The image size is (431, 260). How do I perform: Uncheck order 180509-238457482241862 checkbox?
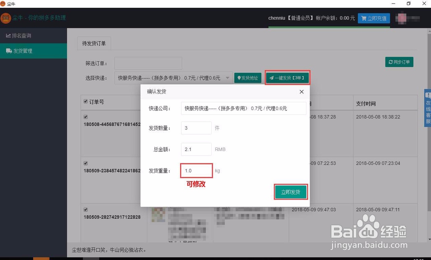click(x=86, y=163)
